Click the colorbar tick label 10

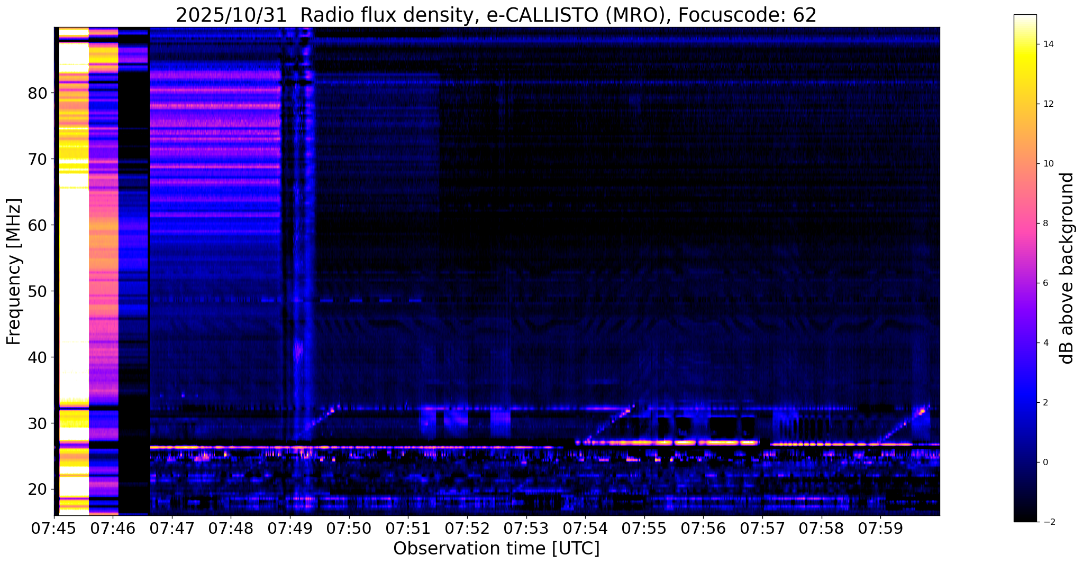pyautogui.click(x=1047, y=164)
